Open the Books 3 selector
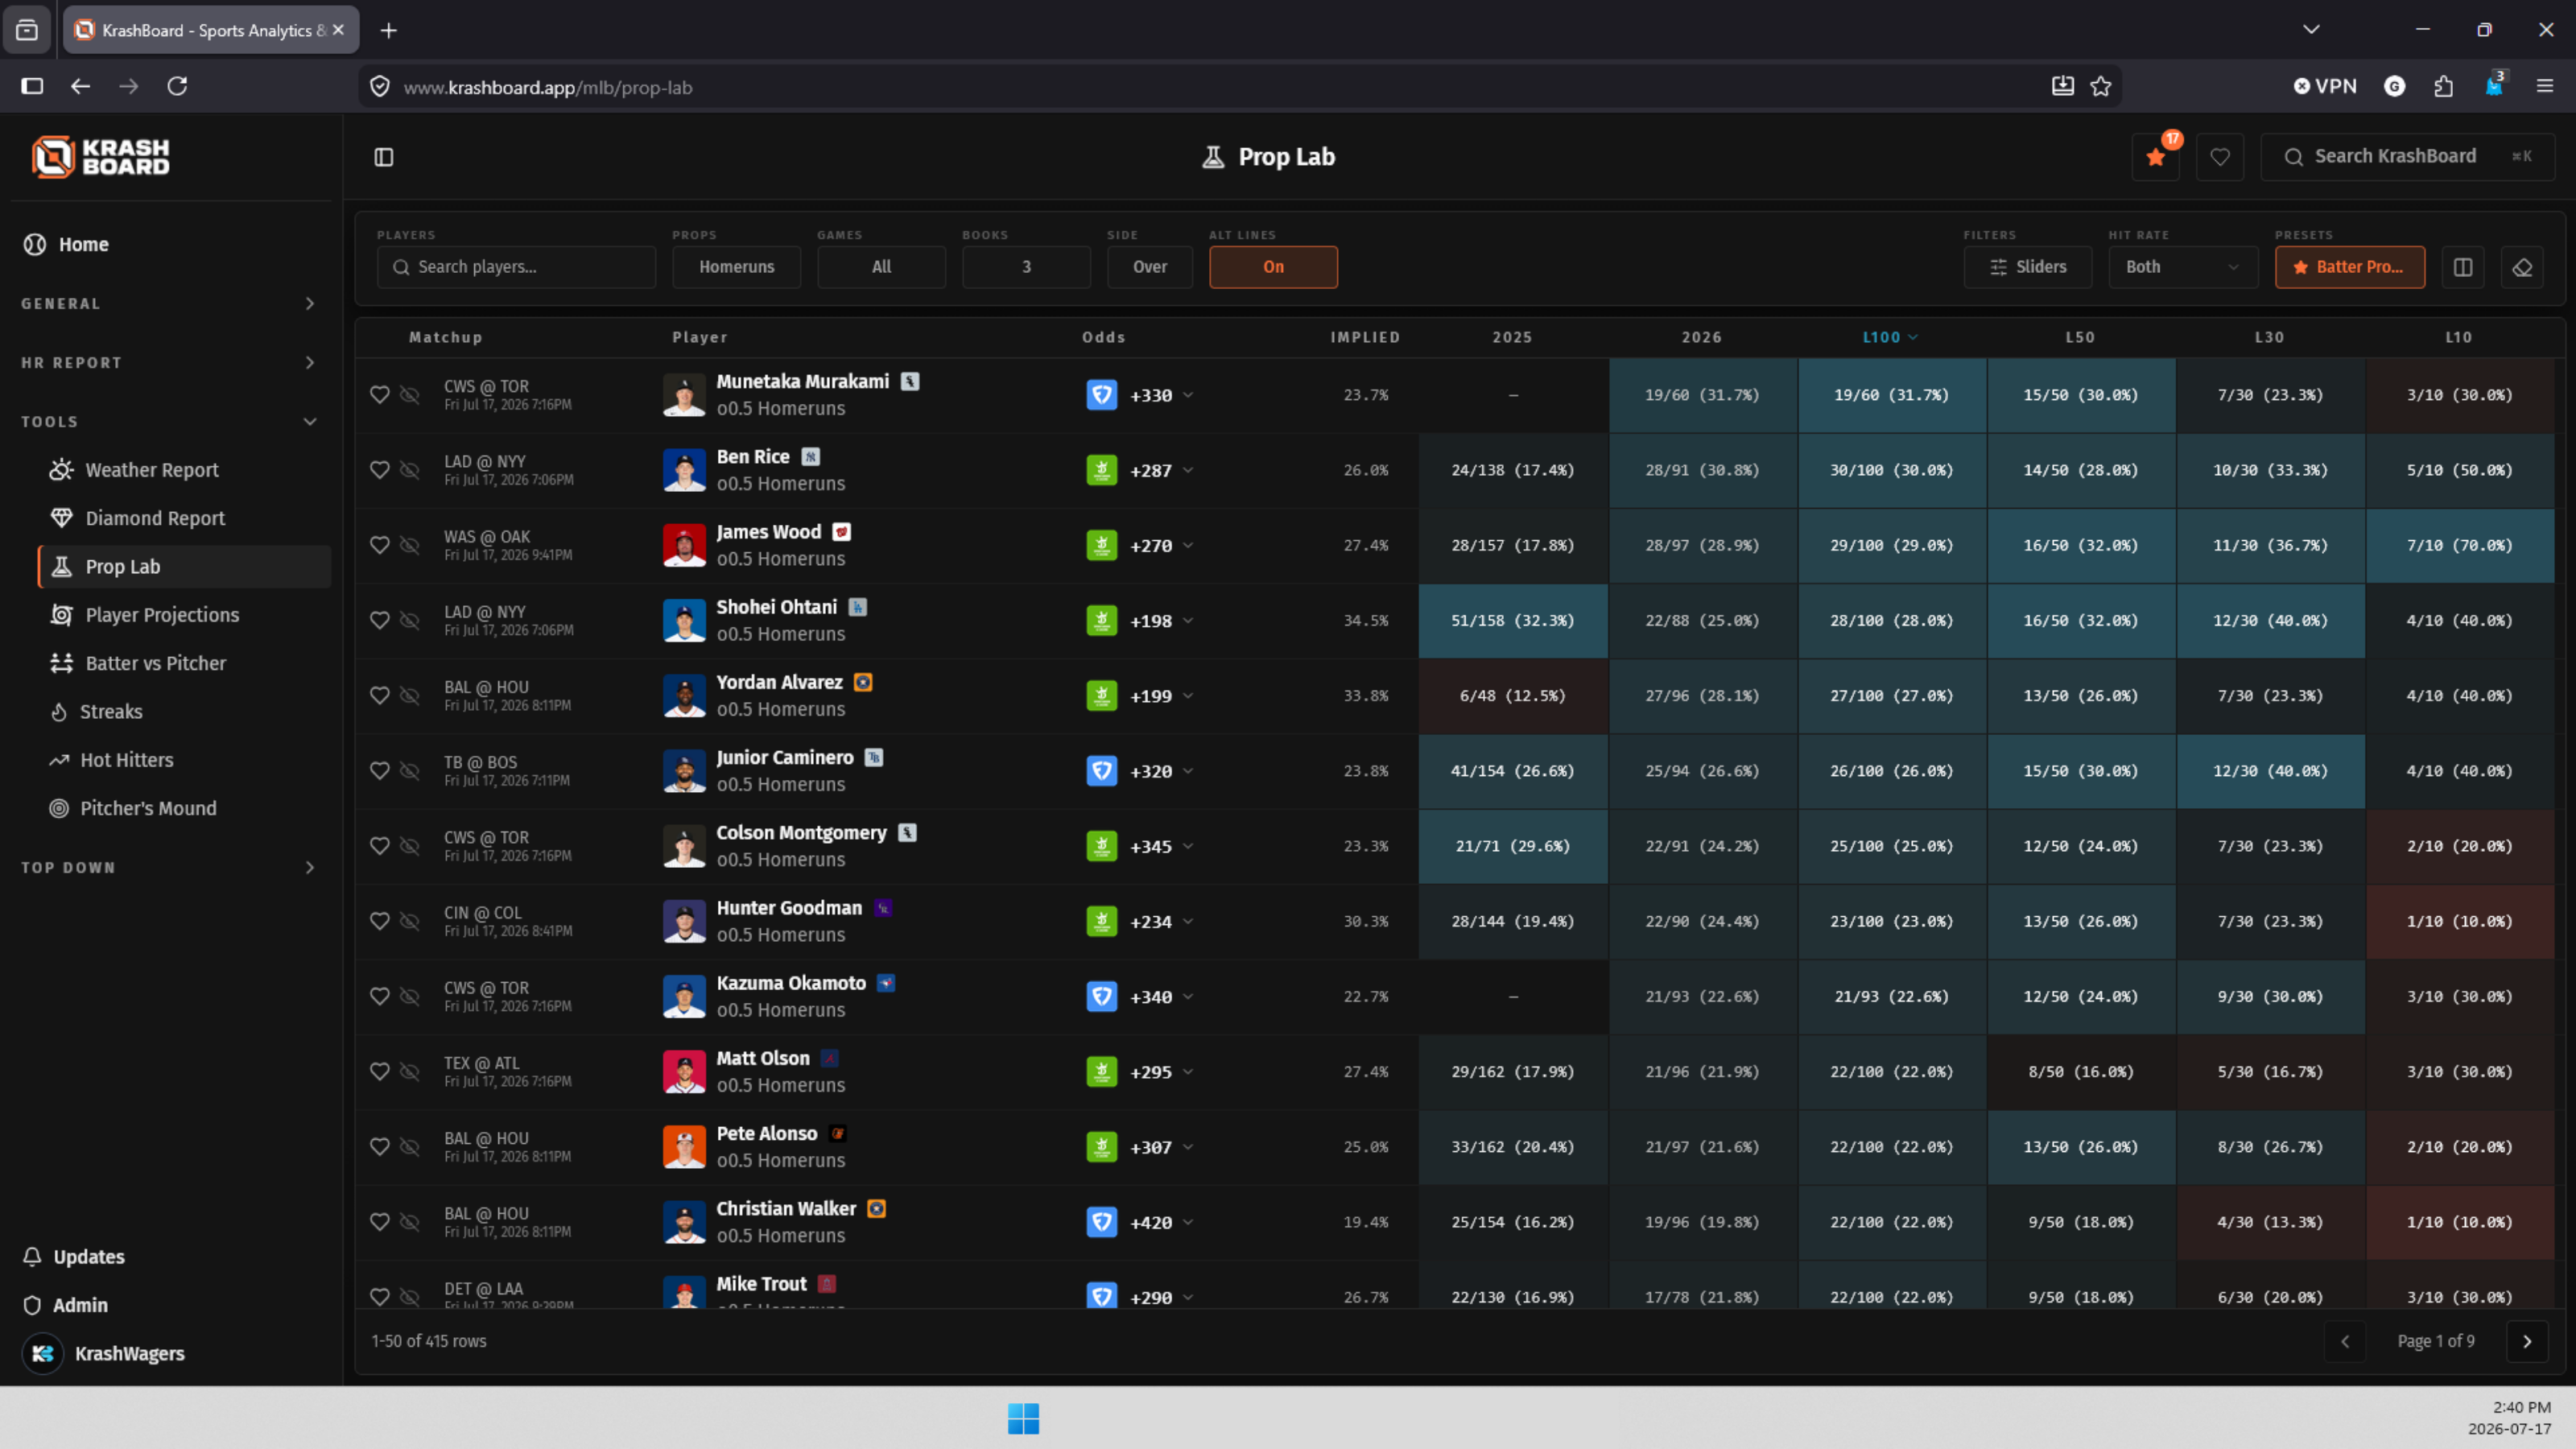This screenshot has width=2576, height=1449. coord(1026,267)
